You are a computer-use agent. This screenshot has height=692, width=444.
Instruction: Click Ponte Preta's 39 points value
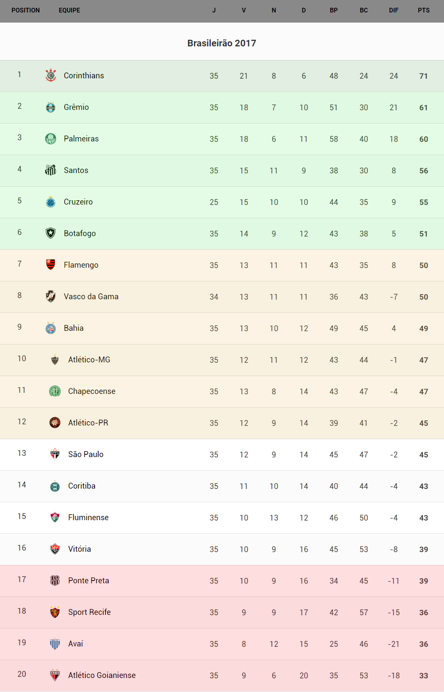point(424,581)
